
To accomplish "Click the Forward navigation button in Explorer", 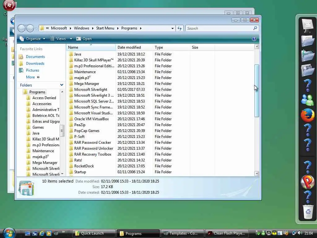I will click(x=30, y=28).
